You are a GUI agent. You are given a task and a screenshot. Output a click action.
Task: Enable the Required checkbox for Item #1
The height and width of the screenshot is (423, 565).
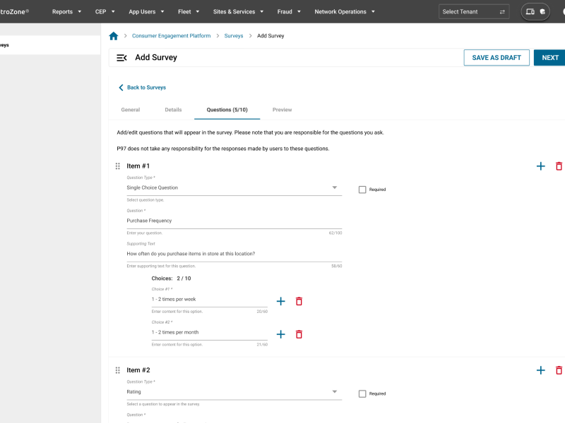coord(362,189)
